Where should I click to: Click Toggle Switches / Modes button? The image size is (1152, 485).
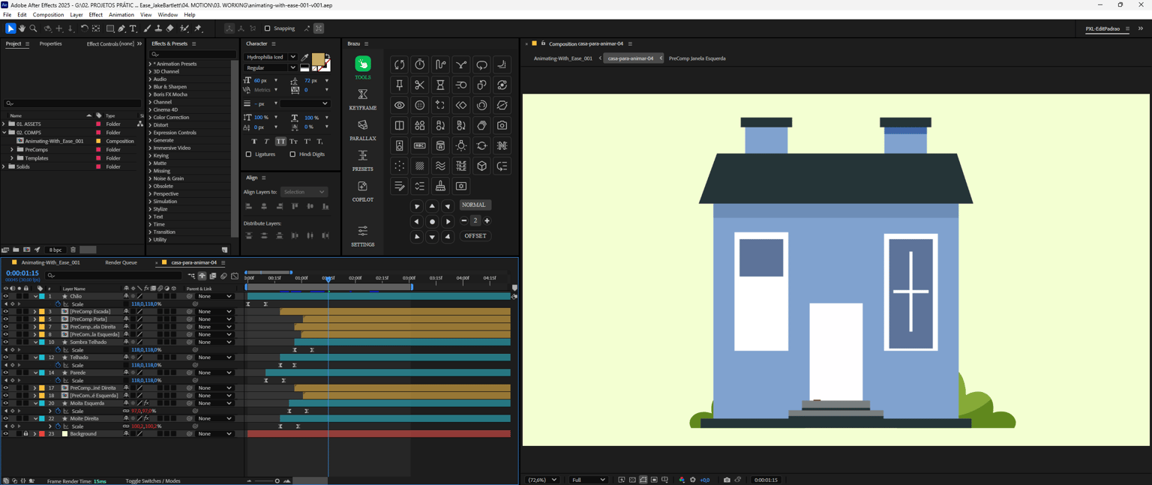click(153, 481)
